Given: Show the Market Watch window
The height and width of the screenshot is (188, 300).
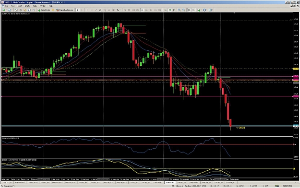Looking at the screenshot, I should click(16, 10).
